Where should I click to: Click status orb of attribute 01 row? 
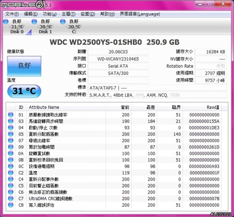point(11,115)
